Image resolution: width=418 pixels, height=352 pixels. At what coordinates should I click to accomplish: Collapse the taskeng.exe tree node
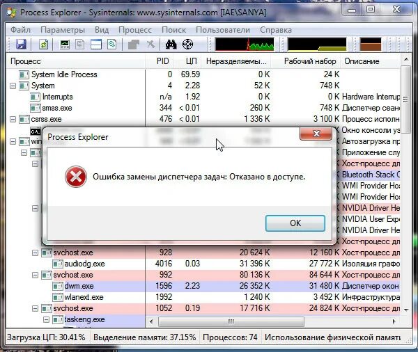point(47,319)
